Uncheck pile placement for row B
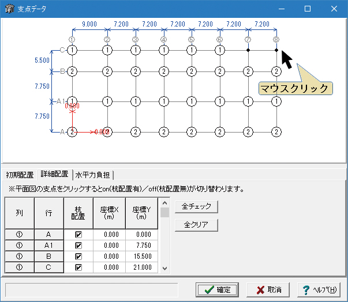348x302 pixels. point(78,256)
